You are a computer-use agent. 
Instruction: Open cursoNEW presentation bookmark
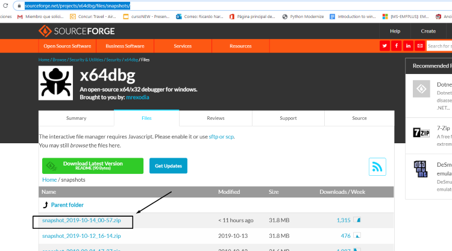tap(146, 17)
